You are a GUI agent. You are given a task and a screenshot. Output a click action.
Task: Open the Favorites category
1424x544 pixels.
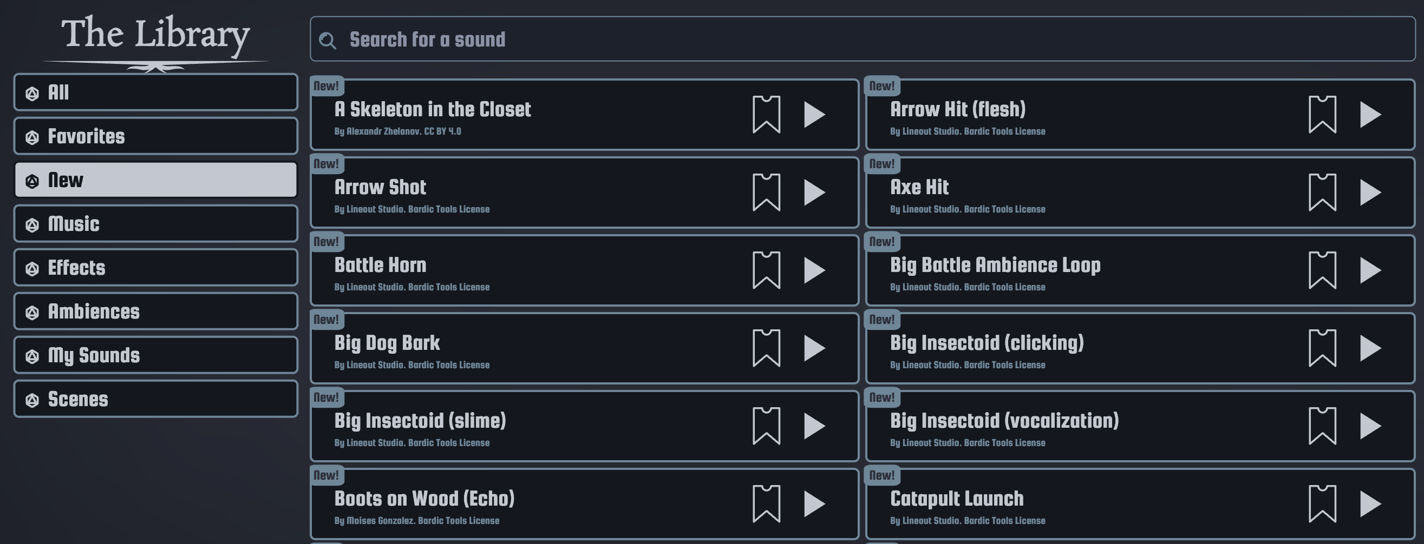pyautogui.click(x=156, y=136)
